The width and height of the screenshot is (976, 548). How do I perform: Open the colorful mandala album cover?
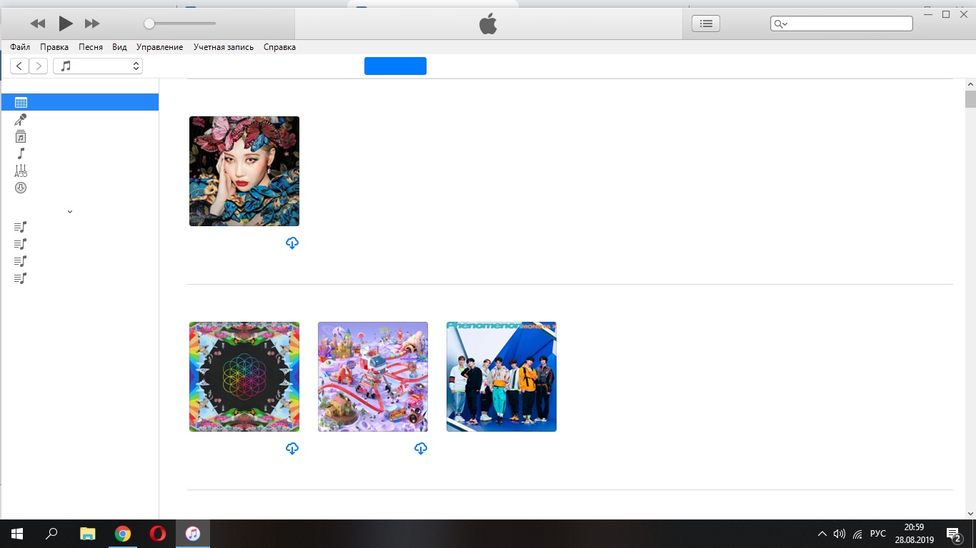(x=244, y=377)
